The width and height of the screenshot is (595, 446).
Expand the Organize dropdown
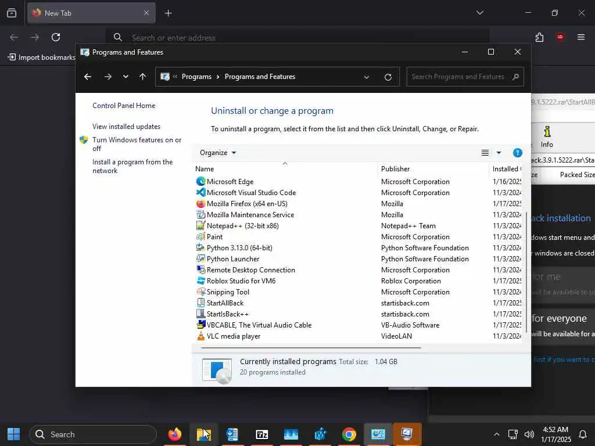pyautogui.click(x=218, y=153)
